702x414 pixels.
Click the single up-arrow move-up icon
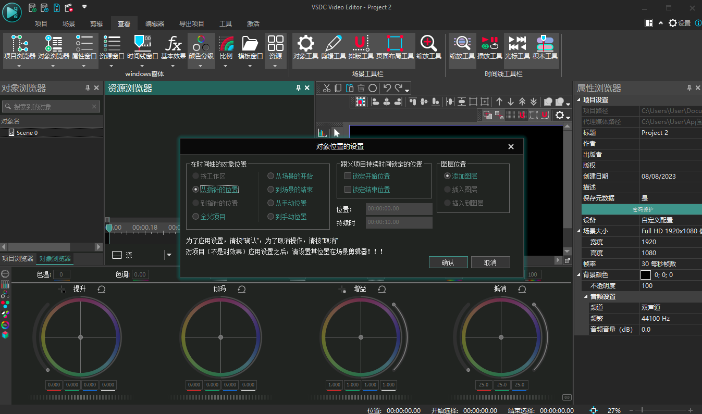tap(499, 102)
